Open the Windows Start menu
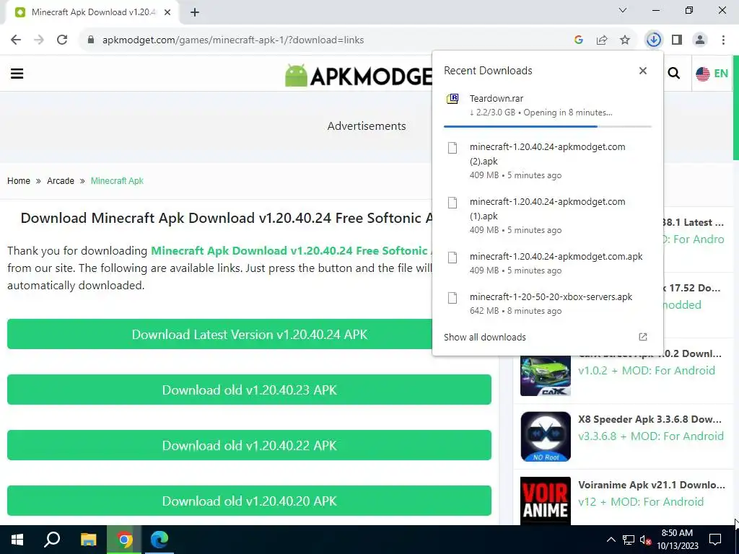The height and width of the screenshot is (554, 739). click(17, 540)
